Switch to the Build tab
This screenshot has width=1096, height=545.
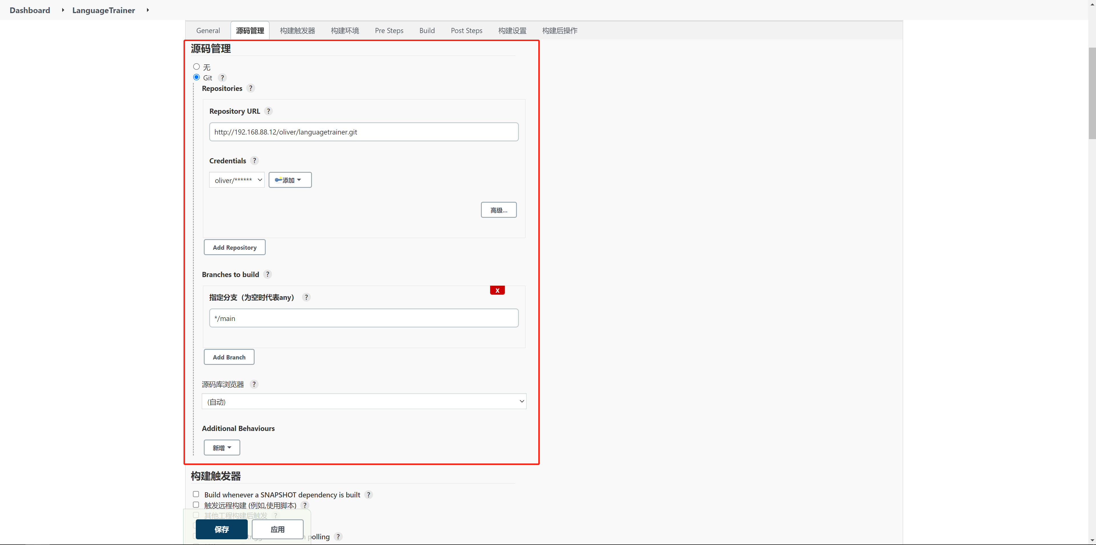tap(427, 30)
